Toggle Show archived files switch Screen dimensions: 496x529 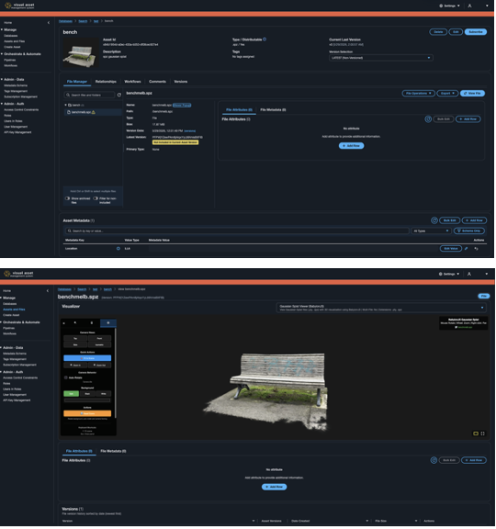[67, 198]
